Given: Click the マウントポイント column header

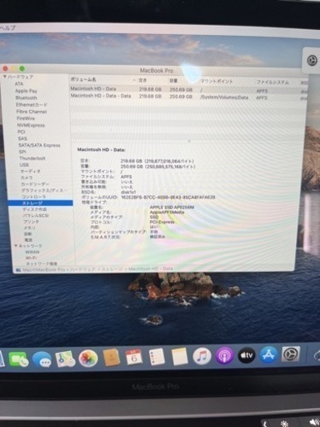Looking at the screenshot, I should click(217, 82).
